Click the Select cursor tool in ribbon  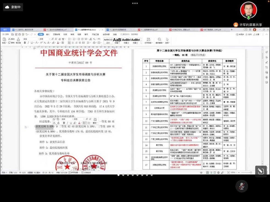click(167, 39)
